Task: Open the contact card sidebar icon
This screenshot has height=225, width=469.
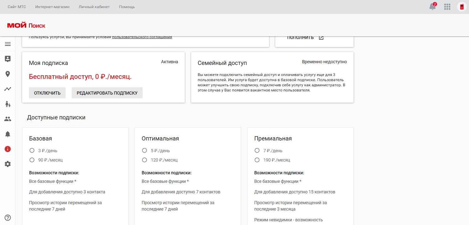Action: click(8, 59)
